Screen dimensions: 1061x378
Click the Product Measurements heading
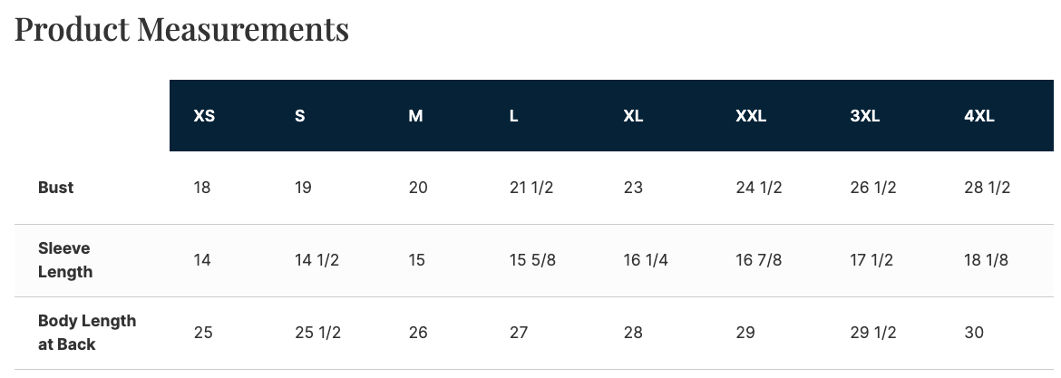tap(182, 29)
